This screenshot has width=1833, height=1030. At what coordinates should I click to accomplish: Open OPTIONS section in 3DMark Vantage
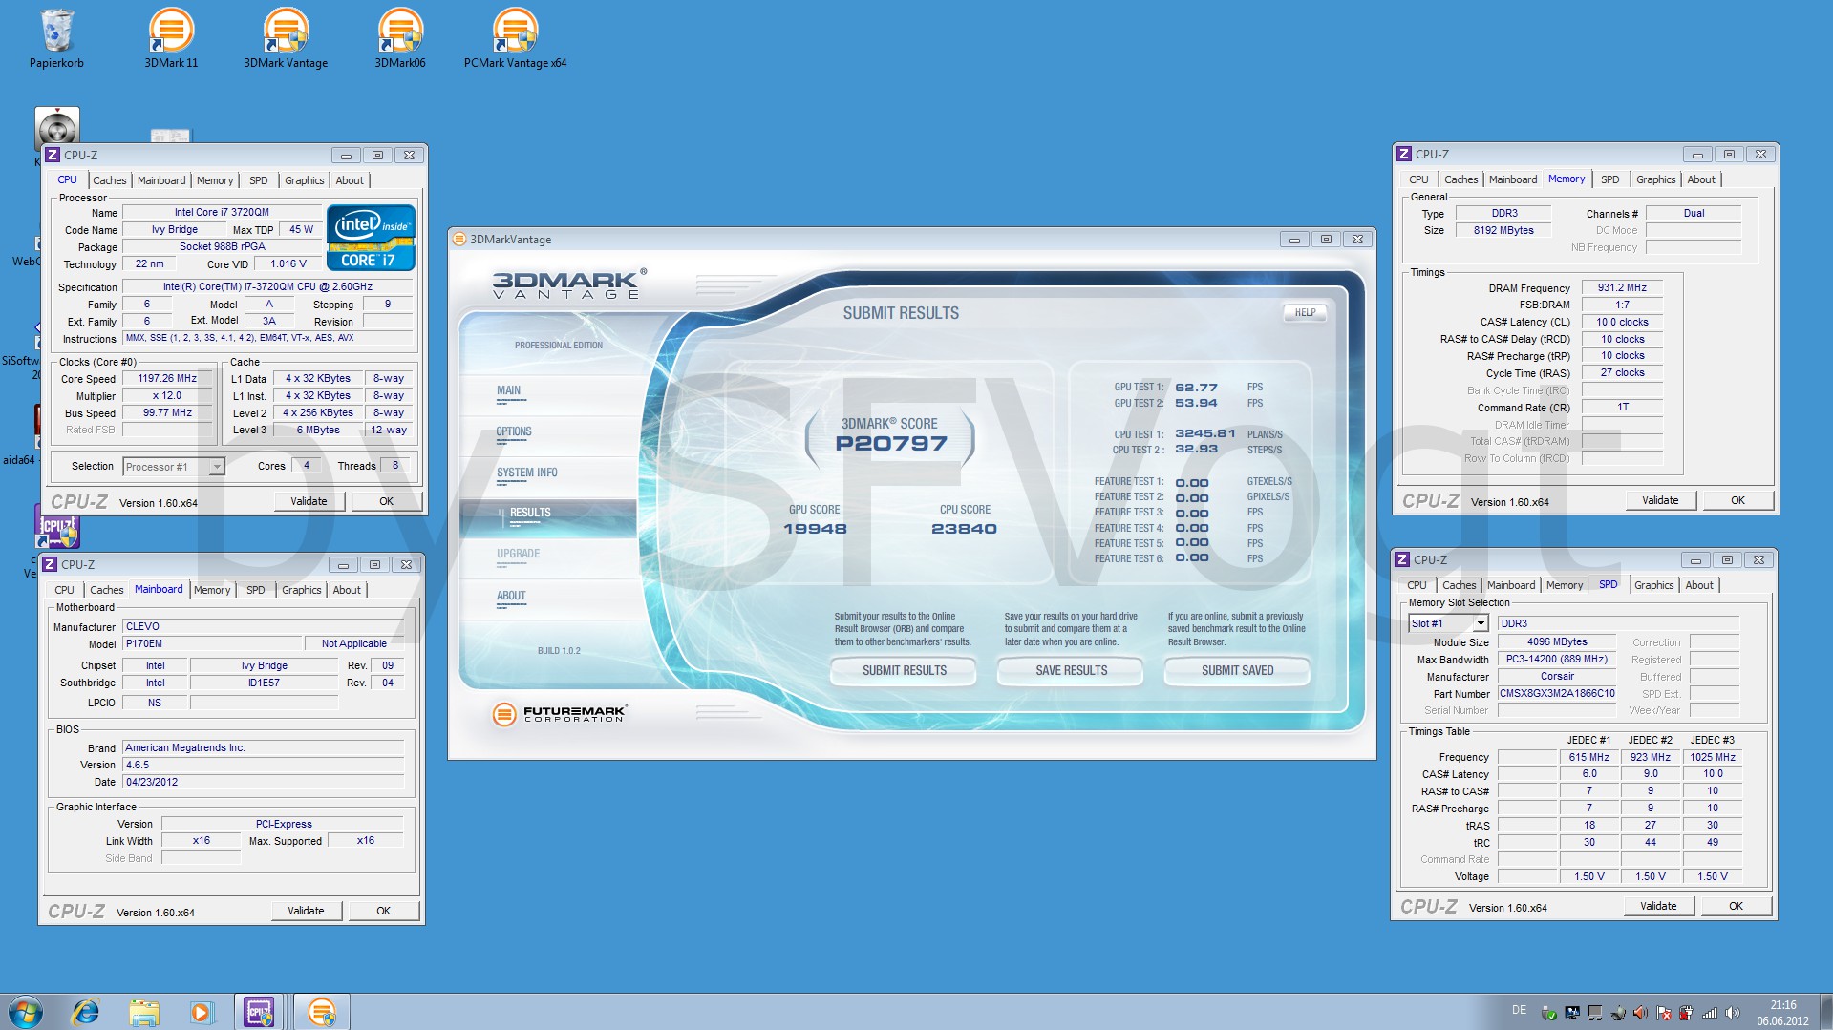pyautogui.click(x=514, y=431)
